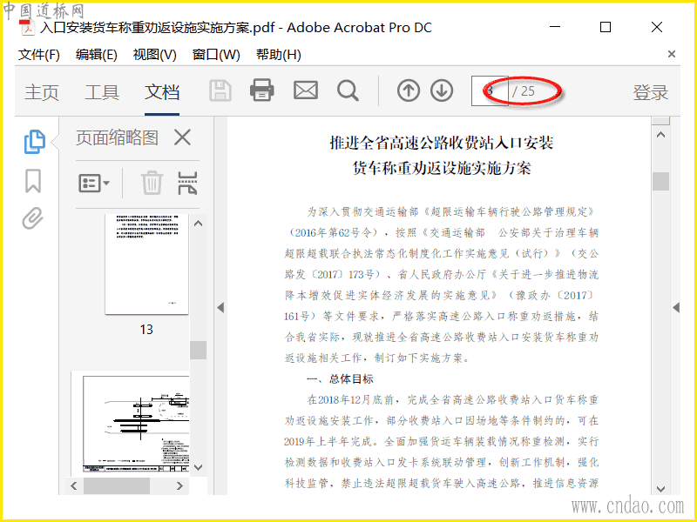Viewport: 697px width, 522px height.
Task: Open thumbnail options dropdown menu
Action: (x=94, y=183)
